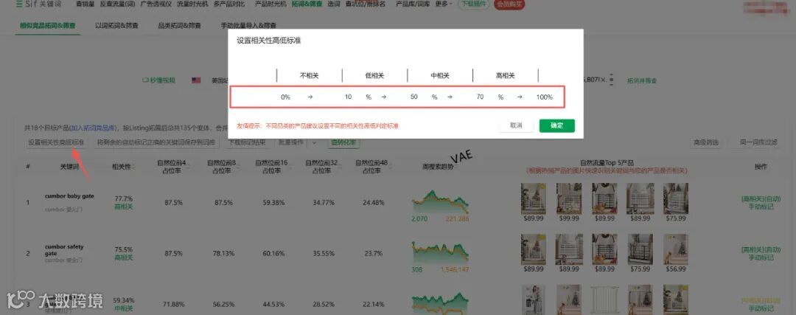Image resolution: width=796 pixels, height=315 pixels.
Task: Open the $75.99 product thumbnail, safety gate row
Action: coord(640,250)
